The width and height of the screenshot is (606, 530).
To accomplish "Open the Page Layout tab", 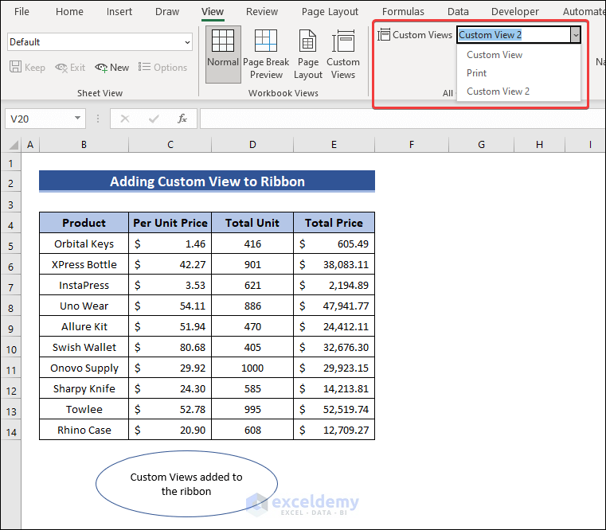I will click(x=330, y=12).
